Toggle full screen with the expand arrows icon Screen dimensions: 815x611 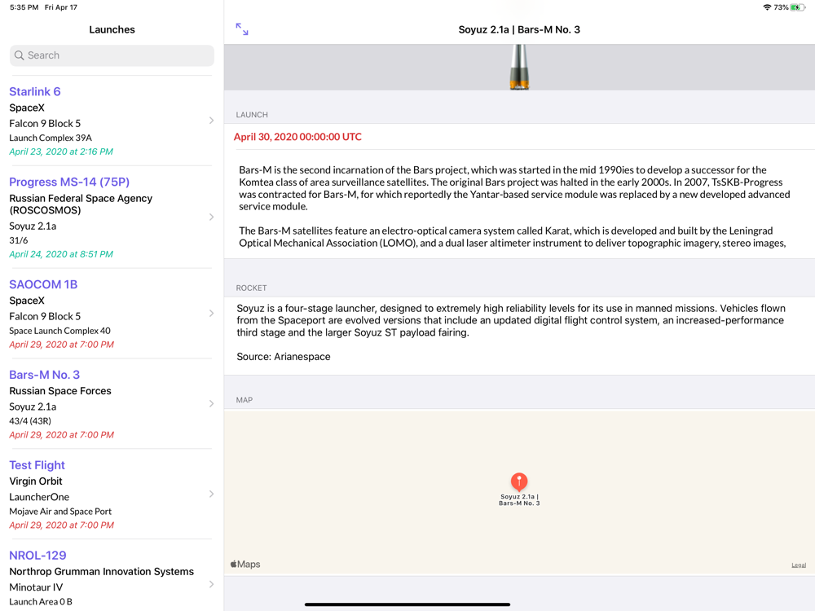click(x=242, y=29)
